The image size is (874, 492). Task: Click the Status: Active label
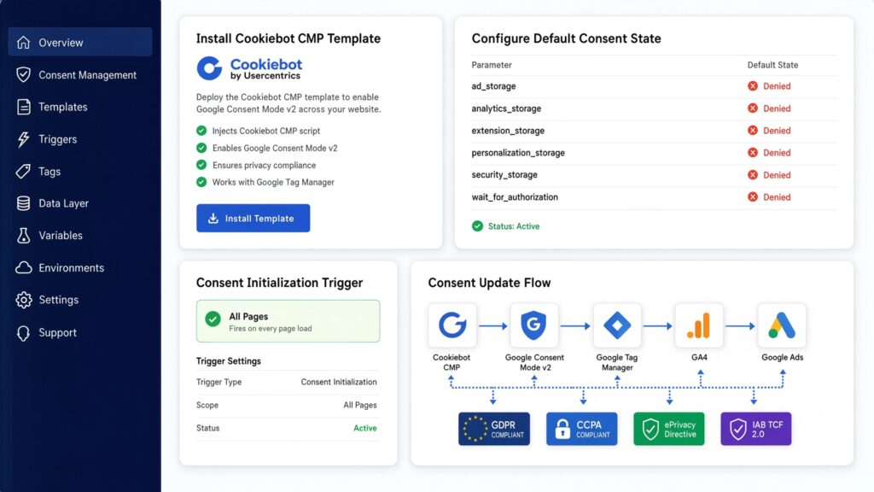tap(514, 225)
